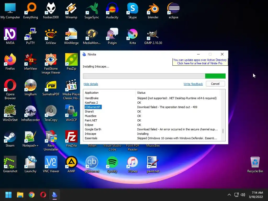Select the Everything search shortcut
268x201 pixels.
(31, 10)
